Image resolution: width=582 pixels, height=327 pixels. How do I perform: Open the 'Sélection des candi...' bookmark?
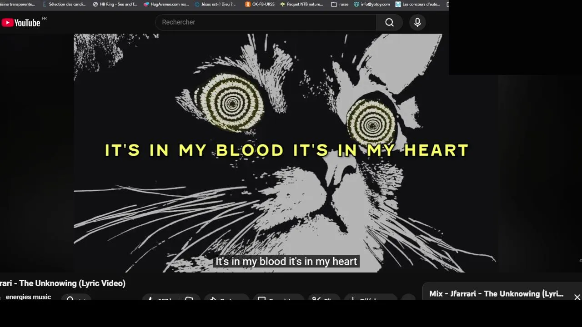pos(64,4)
